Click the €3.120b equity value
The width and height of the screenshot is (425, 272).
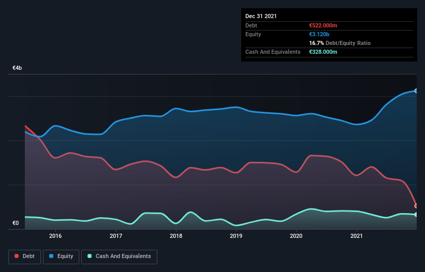click(319, 34)
